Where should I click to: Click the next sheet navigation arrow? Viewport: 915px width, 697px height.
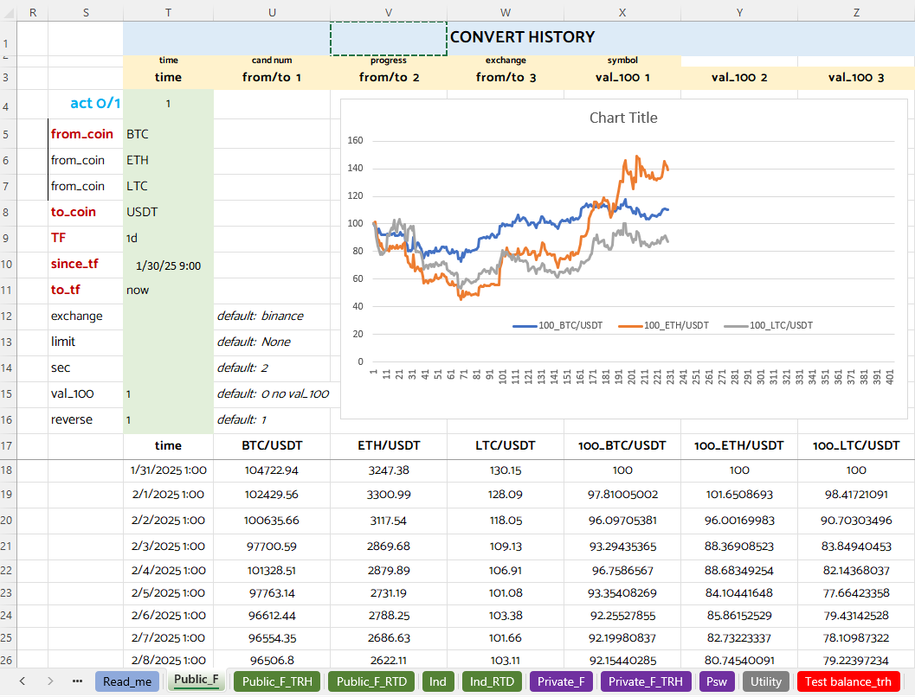(x=50, y=681)
